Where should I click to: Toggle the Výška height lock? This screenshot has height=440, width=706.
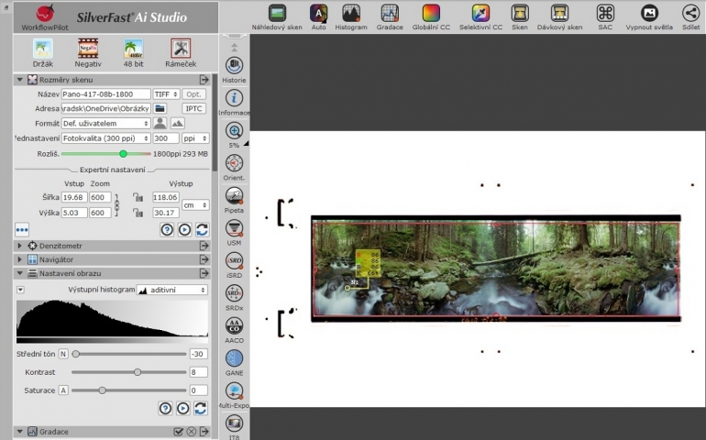[x=138, y=213]
